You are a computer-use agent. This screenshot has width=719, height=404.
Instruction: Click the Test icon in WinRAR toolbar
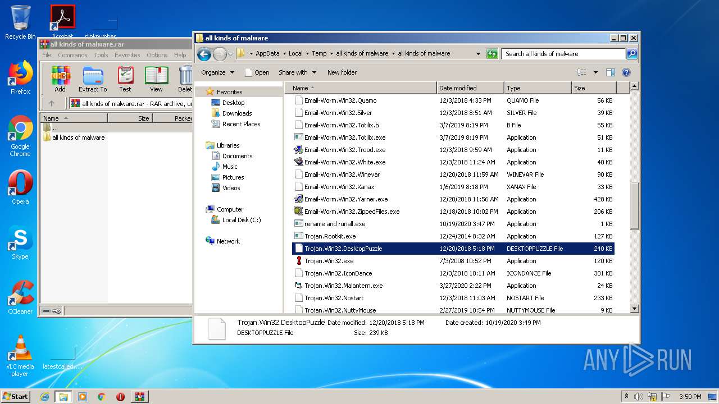(125, 79)
